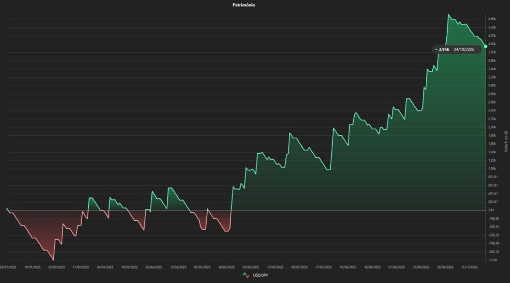Click the 2.00k label on the y-axis
This screenshot has height=283, width=510.
pos(492,127)
